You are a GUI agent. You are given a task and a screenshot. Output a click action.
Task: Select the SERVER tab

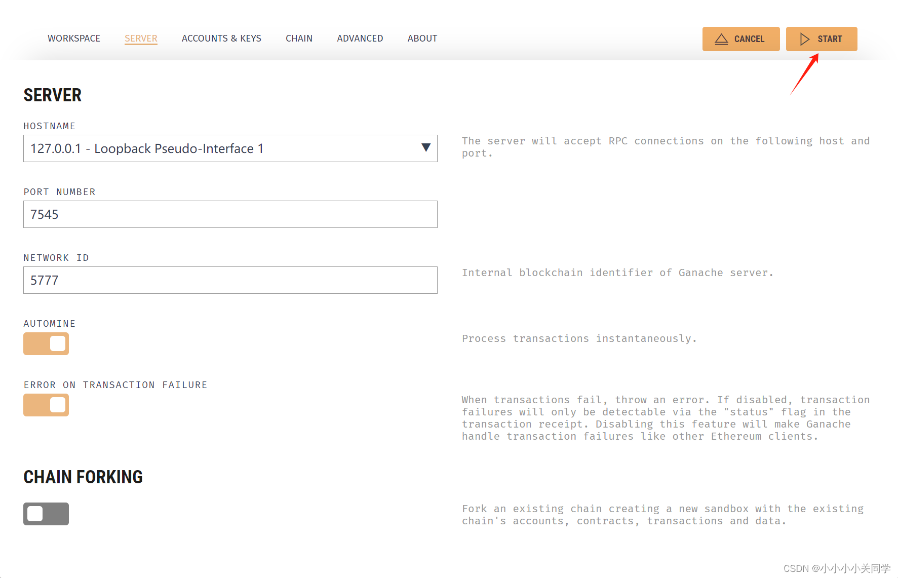point(141,38)
